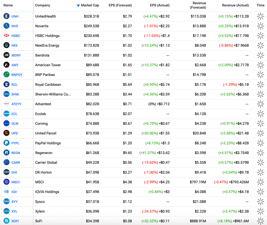The width and height of the screenshot is (267, 225).
Task: Click the United Parcel logo icon
Action: pyautogui.click(x=6, y=133)
